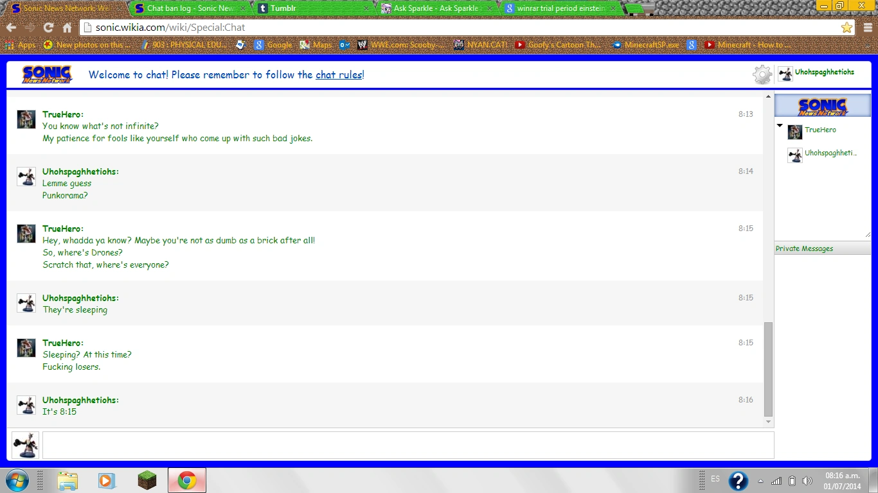This screenshot has width=878, height=493.
Task: Open Windows Media Player from taskbar
Action: coord(107,480)
